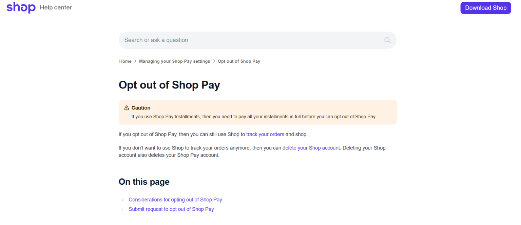Click the bullet next to Submit request link

click(122, 209)
